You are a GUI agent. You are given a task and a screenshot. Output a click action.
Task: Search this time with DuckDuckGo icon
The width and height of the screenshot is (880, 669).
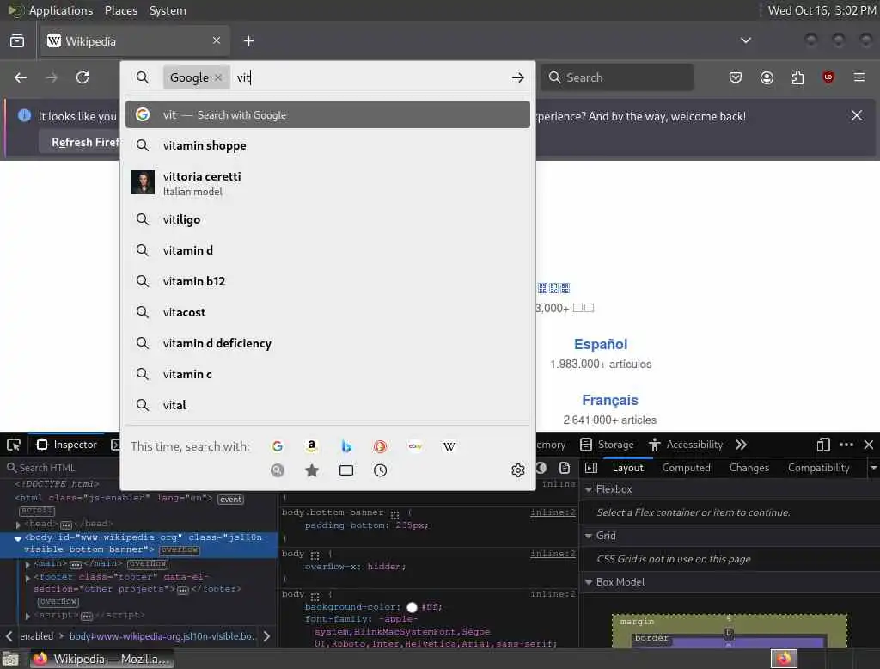[381, 446]
